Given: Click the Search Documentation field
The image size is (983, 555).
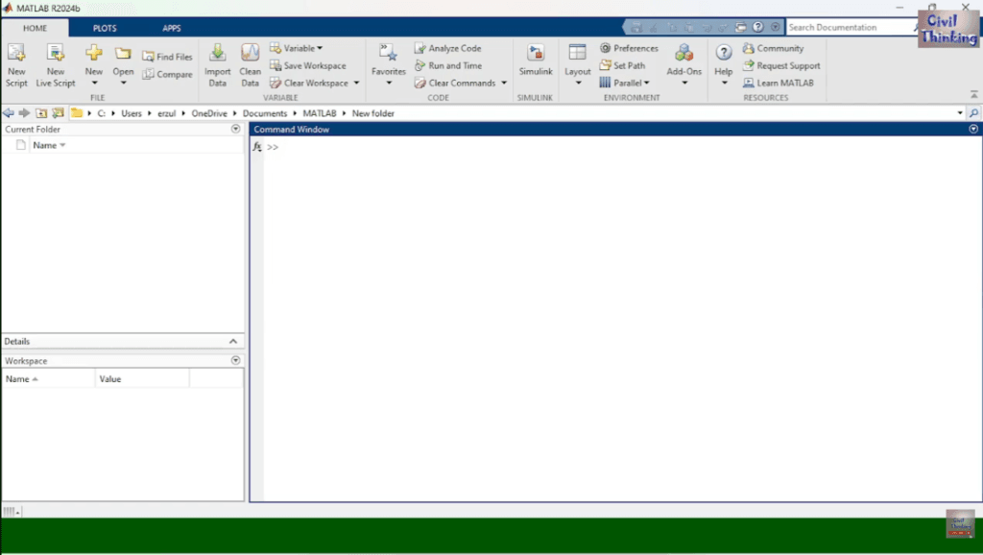Looking at the screenshot, I should (x=850, y=27).
